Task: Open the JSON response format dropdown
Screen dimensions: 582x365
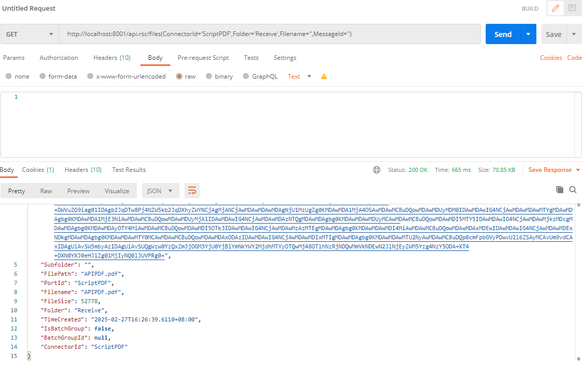Action: tap(160, 191)
